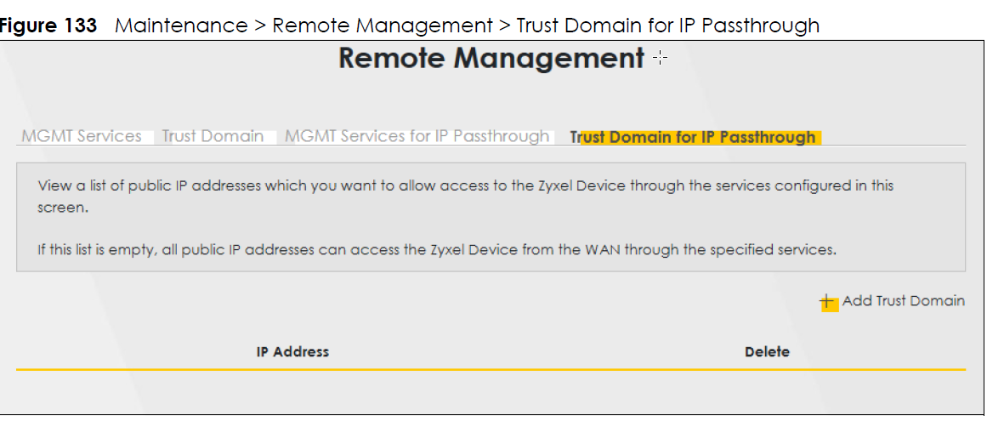Click the empty row area below Delete

(767, 391)
